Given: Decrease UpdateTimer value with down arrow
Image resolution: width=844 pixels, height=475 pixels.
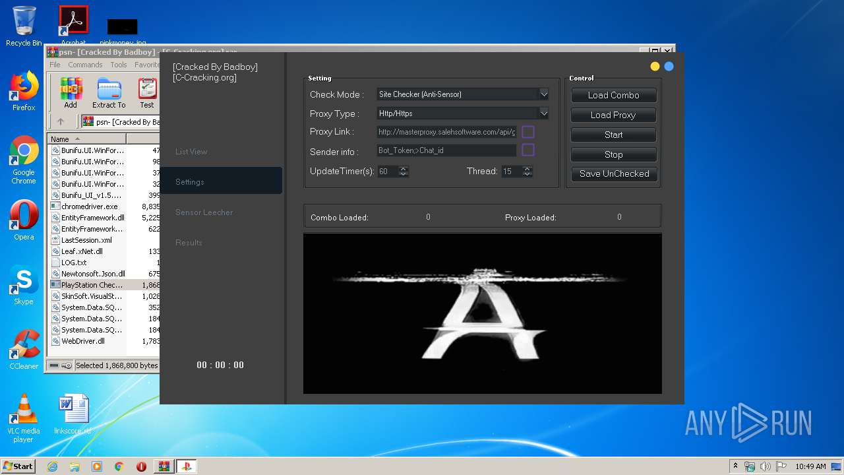Looking at the screenshot, I should click(404, 174).
